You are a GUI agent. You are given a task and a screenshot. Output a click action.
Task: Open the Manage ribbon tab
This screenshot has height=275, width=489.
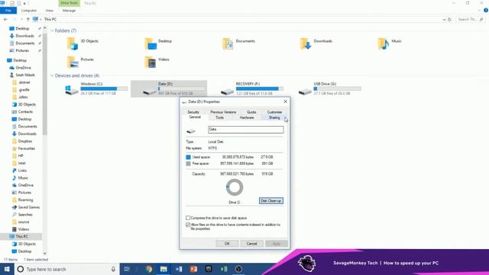pos(69,11)
